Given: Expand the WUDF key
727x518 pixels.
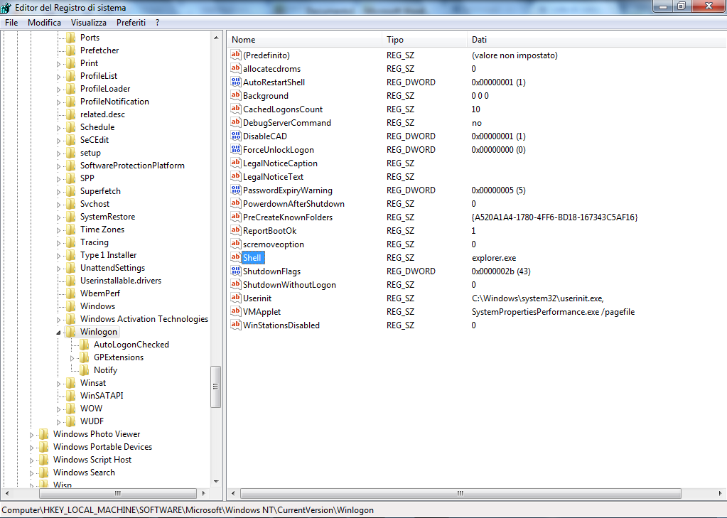Looking at the screenshot, I should tap(58, 422).
